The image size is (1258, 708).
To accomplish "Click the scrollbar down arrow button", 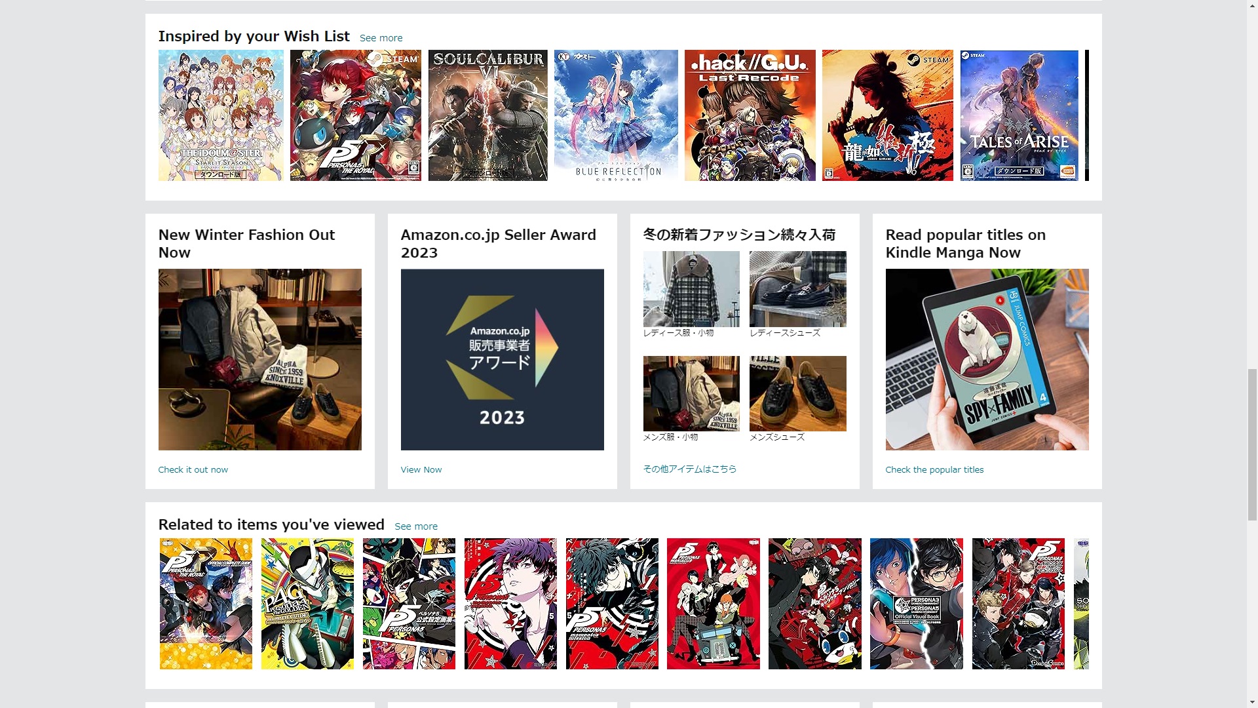I will pyautogui.click(x=1252, y=702).
